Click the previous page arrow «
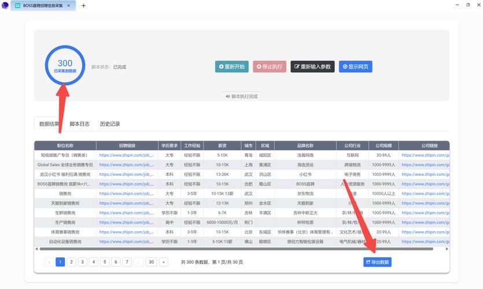Viewport: 483px width, 289px height. tap(49, 262)
